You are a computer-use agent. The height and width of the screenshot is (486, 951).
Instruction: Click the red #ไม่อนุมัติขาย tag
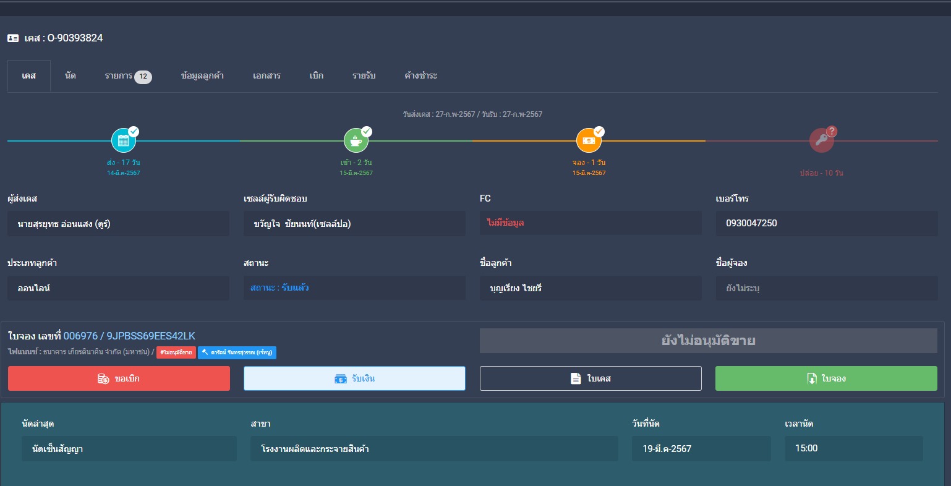[x=176, y=352]
